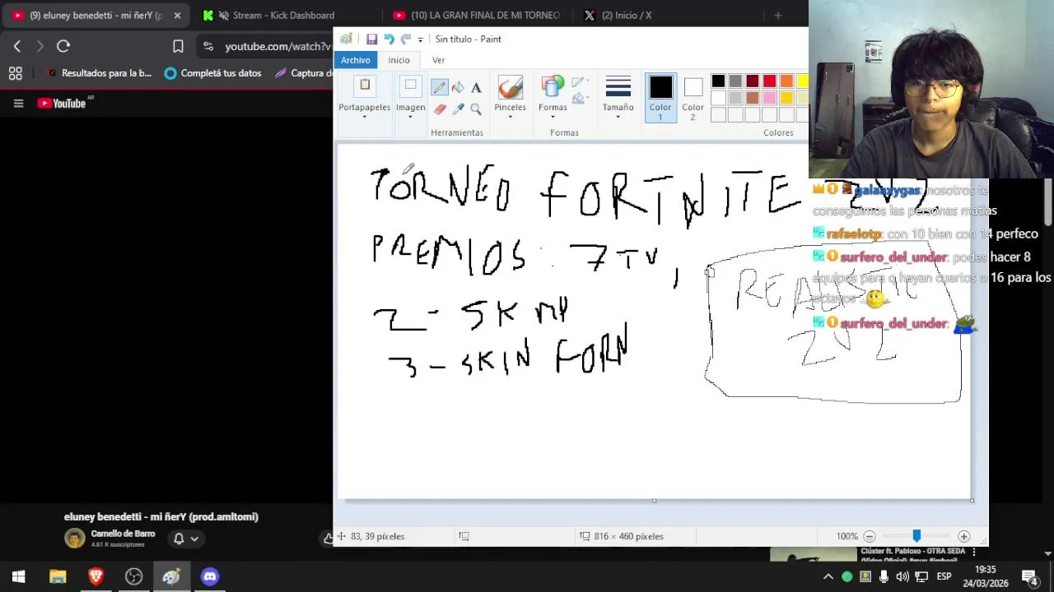Click the Formas shapes gallery icon
1054x592 pixels.
pyautogui.click(x=553, y=88)
